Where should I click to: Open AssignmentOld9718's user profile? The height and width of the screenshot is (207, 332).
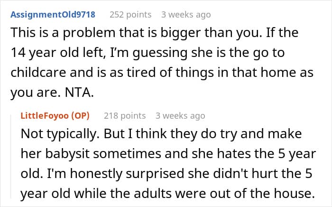click(x=53, y=15)
